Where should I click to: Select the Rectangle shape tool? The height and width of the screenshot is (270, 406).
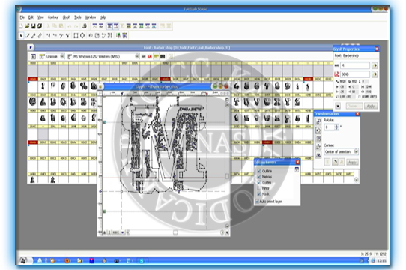tap(76, 35)
